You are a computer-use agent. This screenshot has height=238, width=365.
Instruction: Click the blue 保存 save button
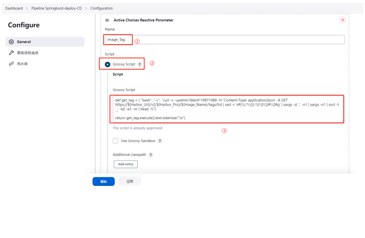click(x=104, y=182)
